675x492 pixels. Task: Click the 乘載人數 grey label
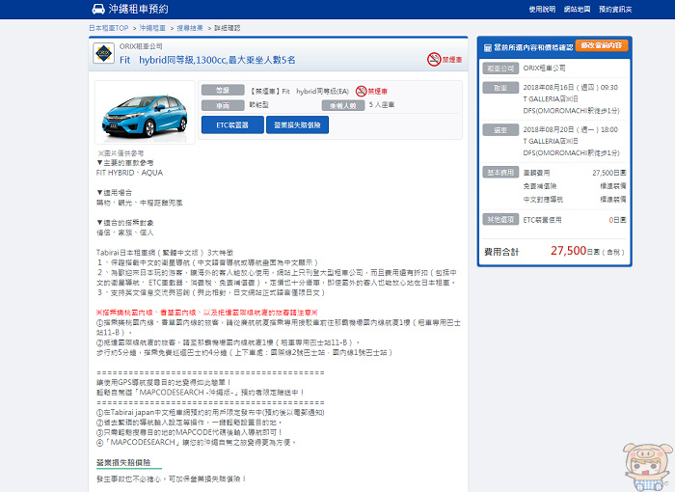point(343,105)
